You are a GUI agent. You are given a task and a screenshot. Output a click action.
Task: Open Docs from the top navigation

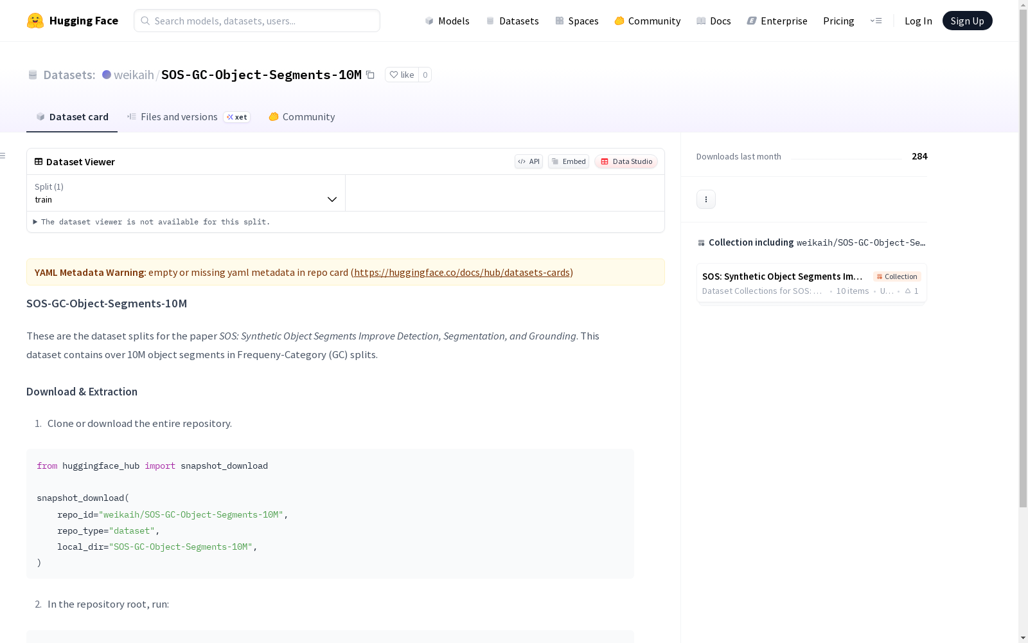tap(714, 21)
